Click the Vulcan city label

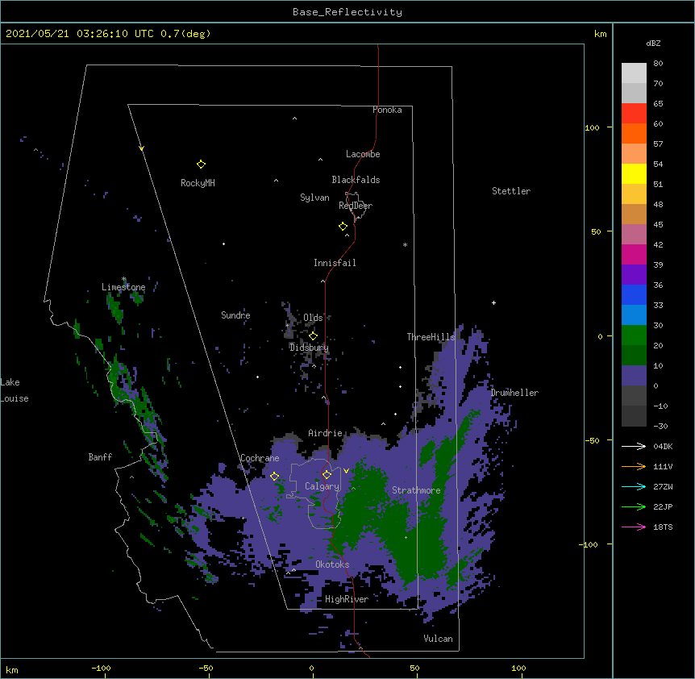(x=438, y=639)
